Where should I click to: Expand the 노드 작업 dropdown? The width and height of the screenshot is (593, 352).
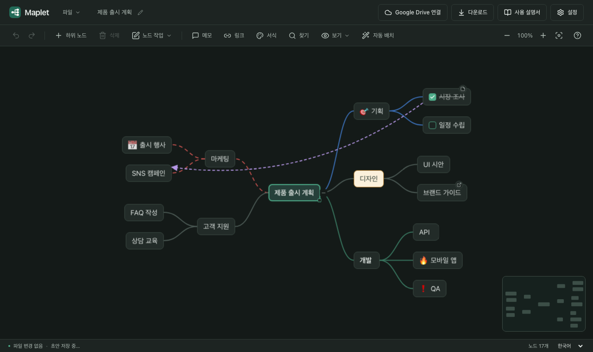[x=152, y=36]
